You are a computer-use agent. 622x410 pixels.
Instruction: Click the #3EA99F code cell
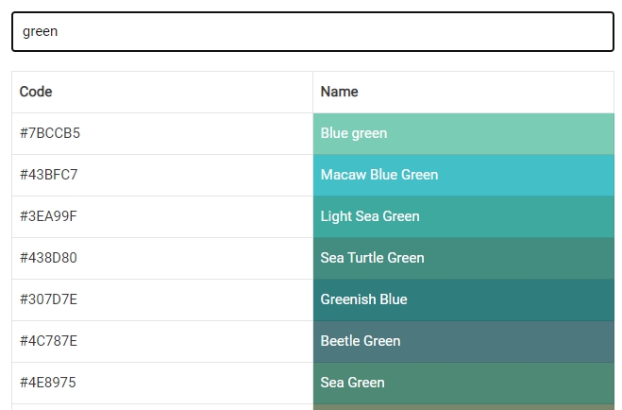pos(161,216)
